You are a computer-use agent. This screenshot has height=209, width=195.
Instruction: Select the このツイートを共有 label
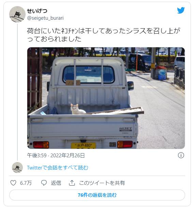coord(102,183)
